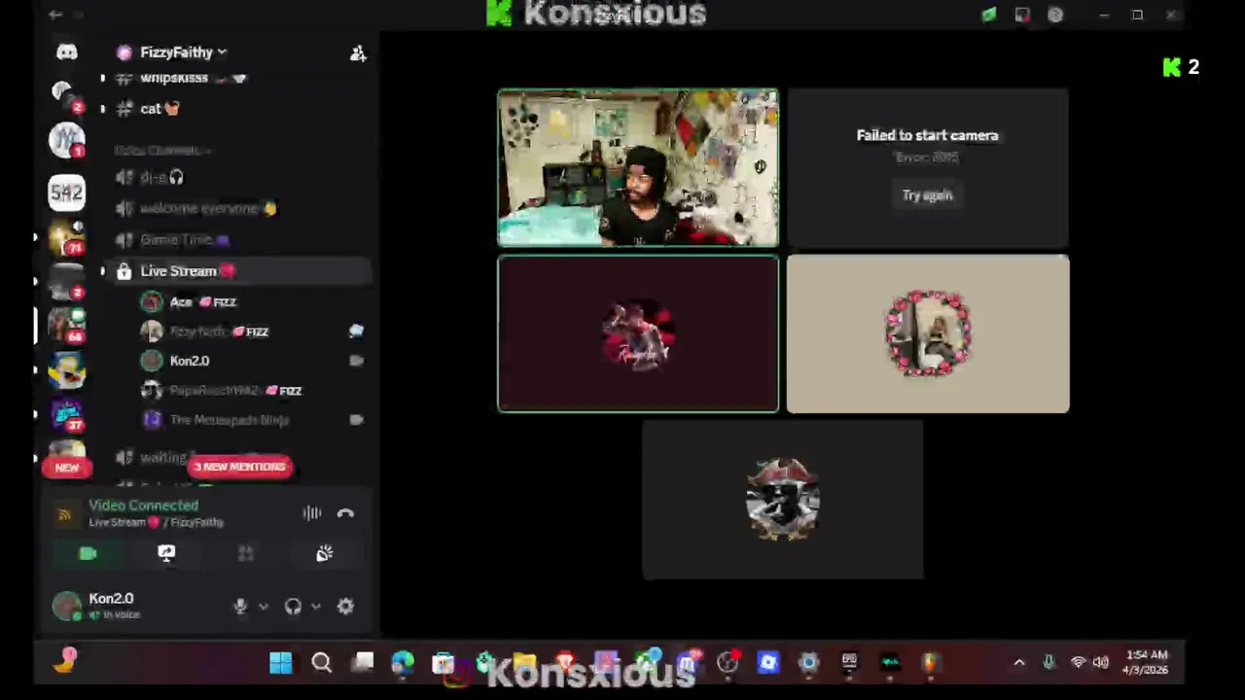Screen dimensions: 1245x700
Task: Open the Task View taskbar icon
Action: click(362, 663)
